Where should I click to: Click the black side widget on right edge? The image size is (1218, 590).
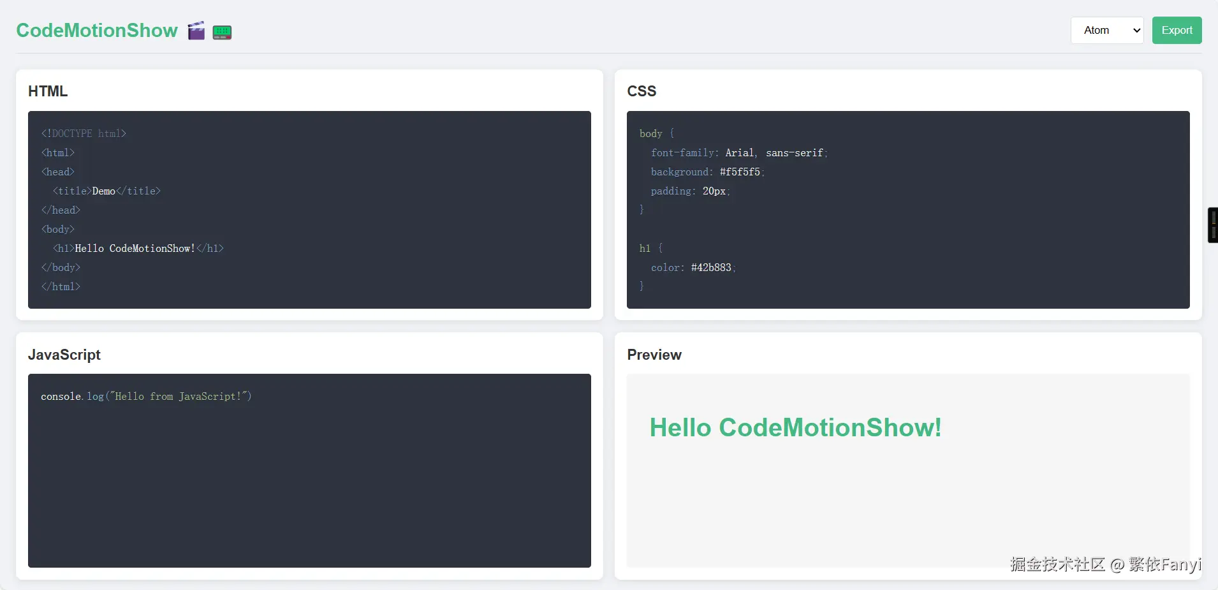(x=1212, y=225)
